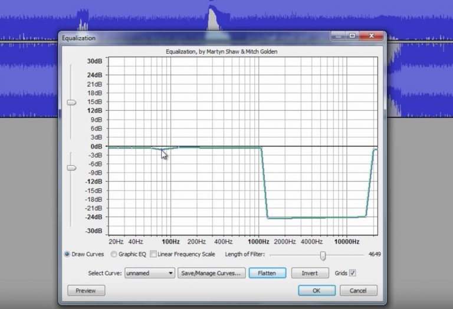Click Save/Manage Curves button
The image size is (453, 309).
(212, 273)
